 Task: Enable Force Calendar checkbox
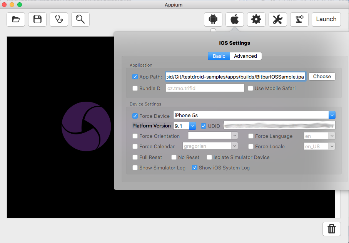tap(135, 147)
